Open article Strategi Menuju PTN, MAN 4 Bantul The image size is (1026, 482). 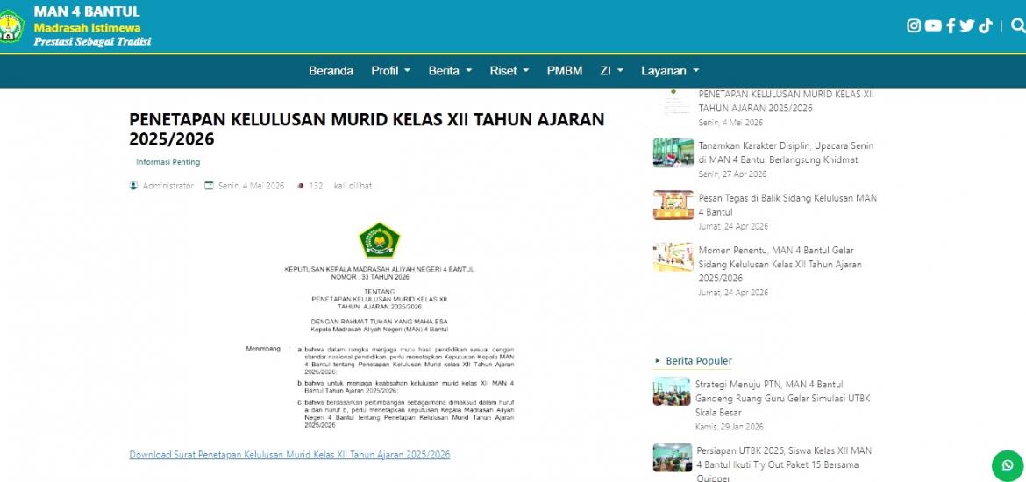coord(782,398)
